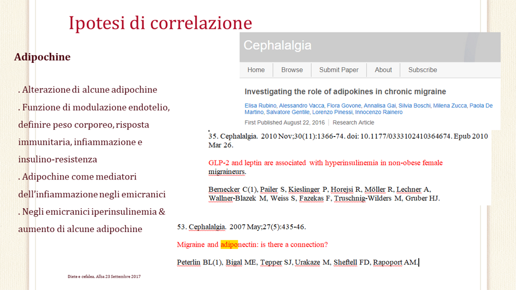Select Submit Paper in the navigation bar

[x=338, y=70]
